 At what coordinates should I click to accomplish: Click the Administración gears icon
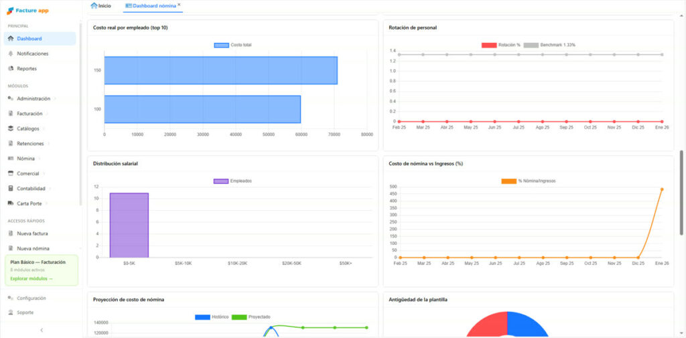[11, 98]
